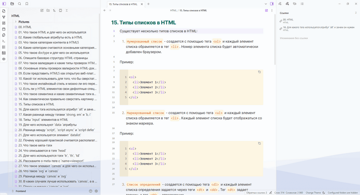360x195 pixels.
Task: Create a new folder in file explorer
Action: point(48,10)
